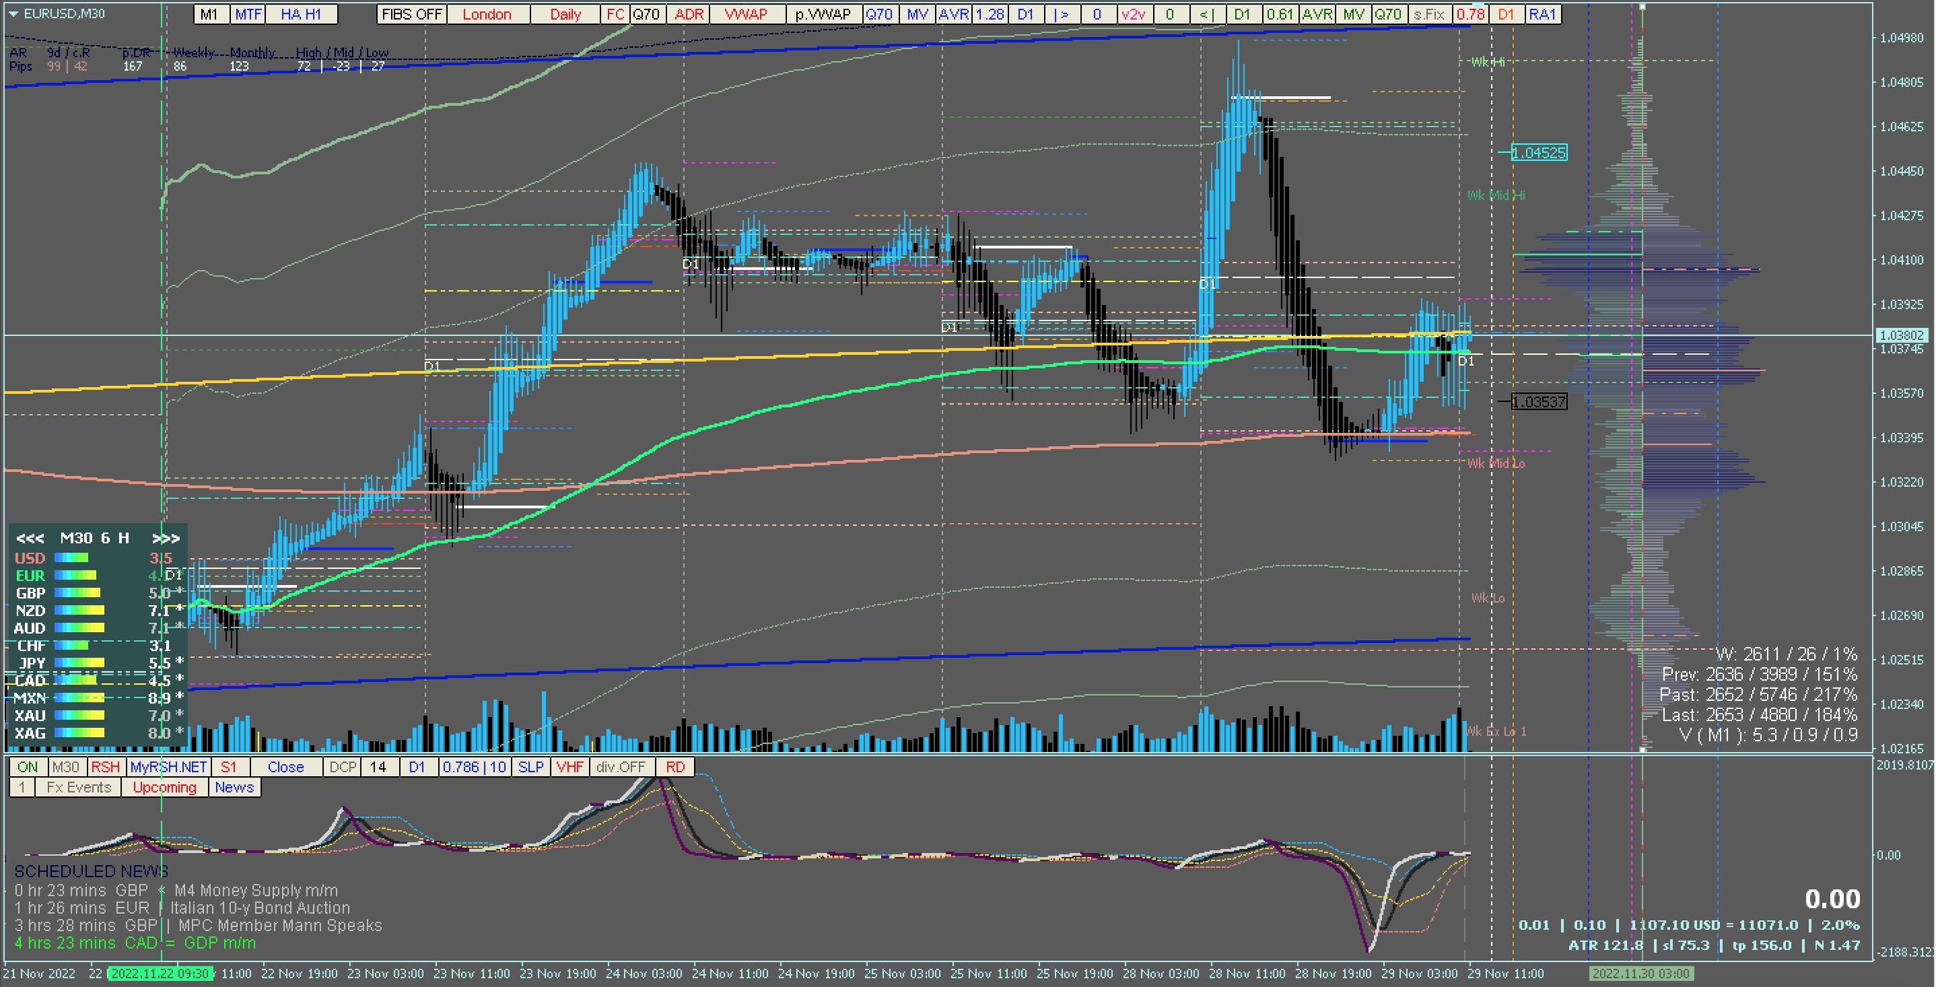1936x987 pixels.
Task: Toggle the green ON indicator button
Action: [28, 767]
